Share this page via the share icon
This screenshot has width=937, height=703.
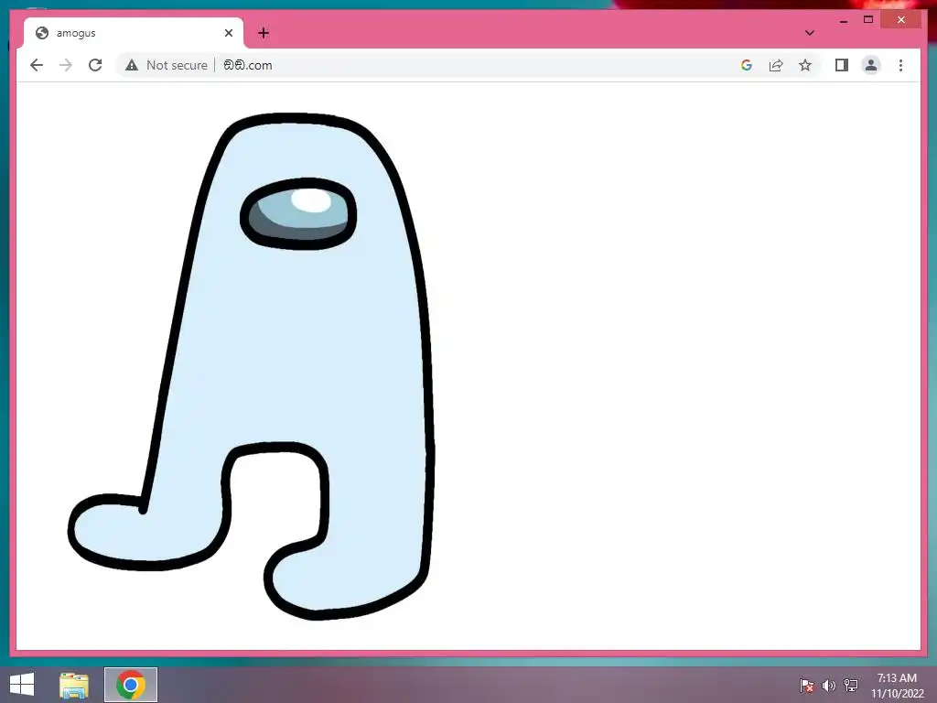click(776, 65)
